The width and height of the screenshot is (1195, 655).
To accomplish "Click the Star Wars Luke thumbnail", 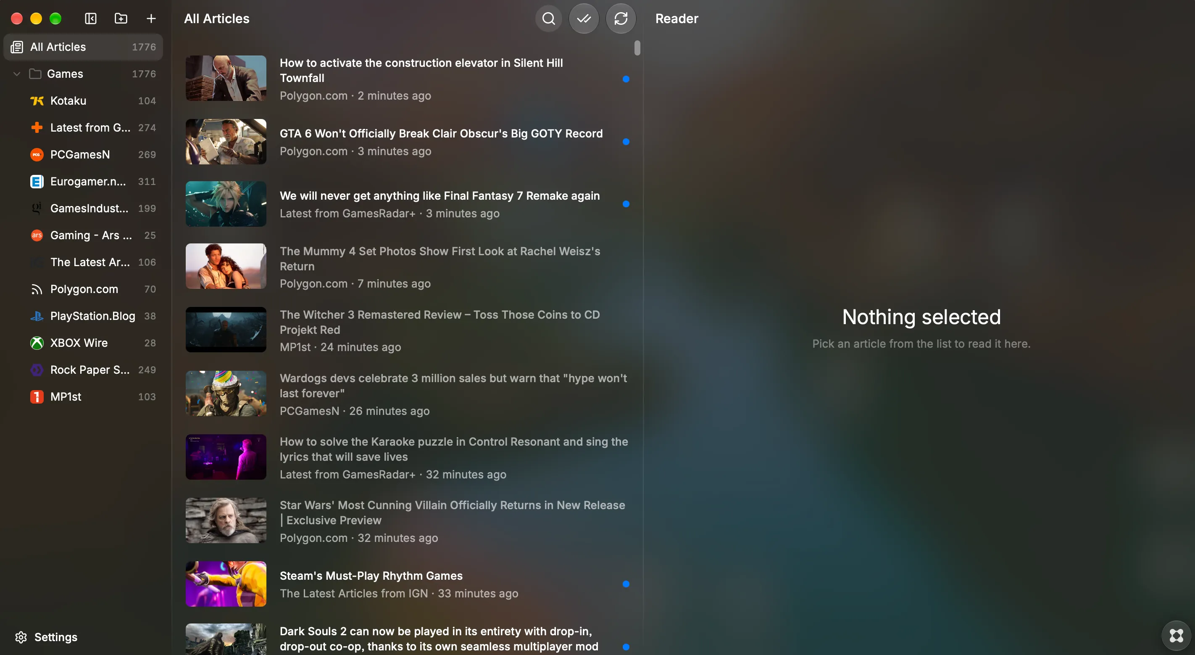I will 226,520.
